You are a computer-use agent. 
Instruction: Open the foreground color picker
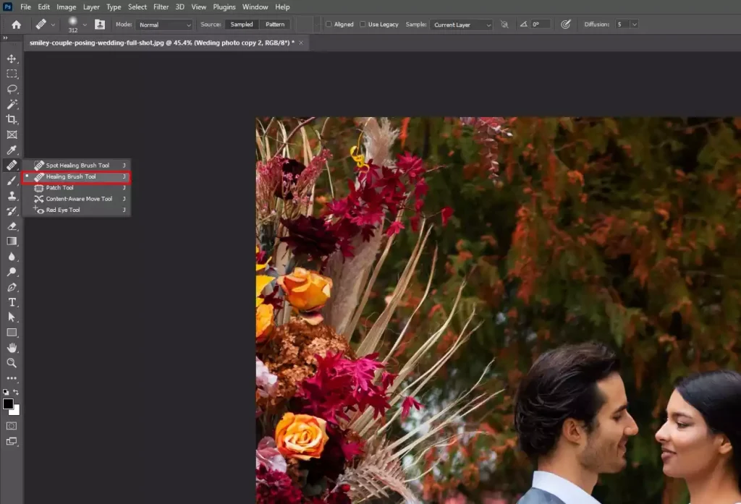click(9, 402)
